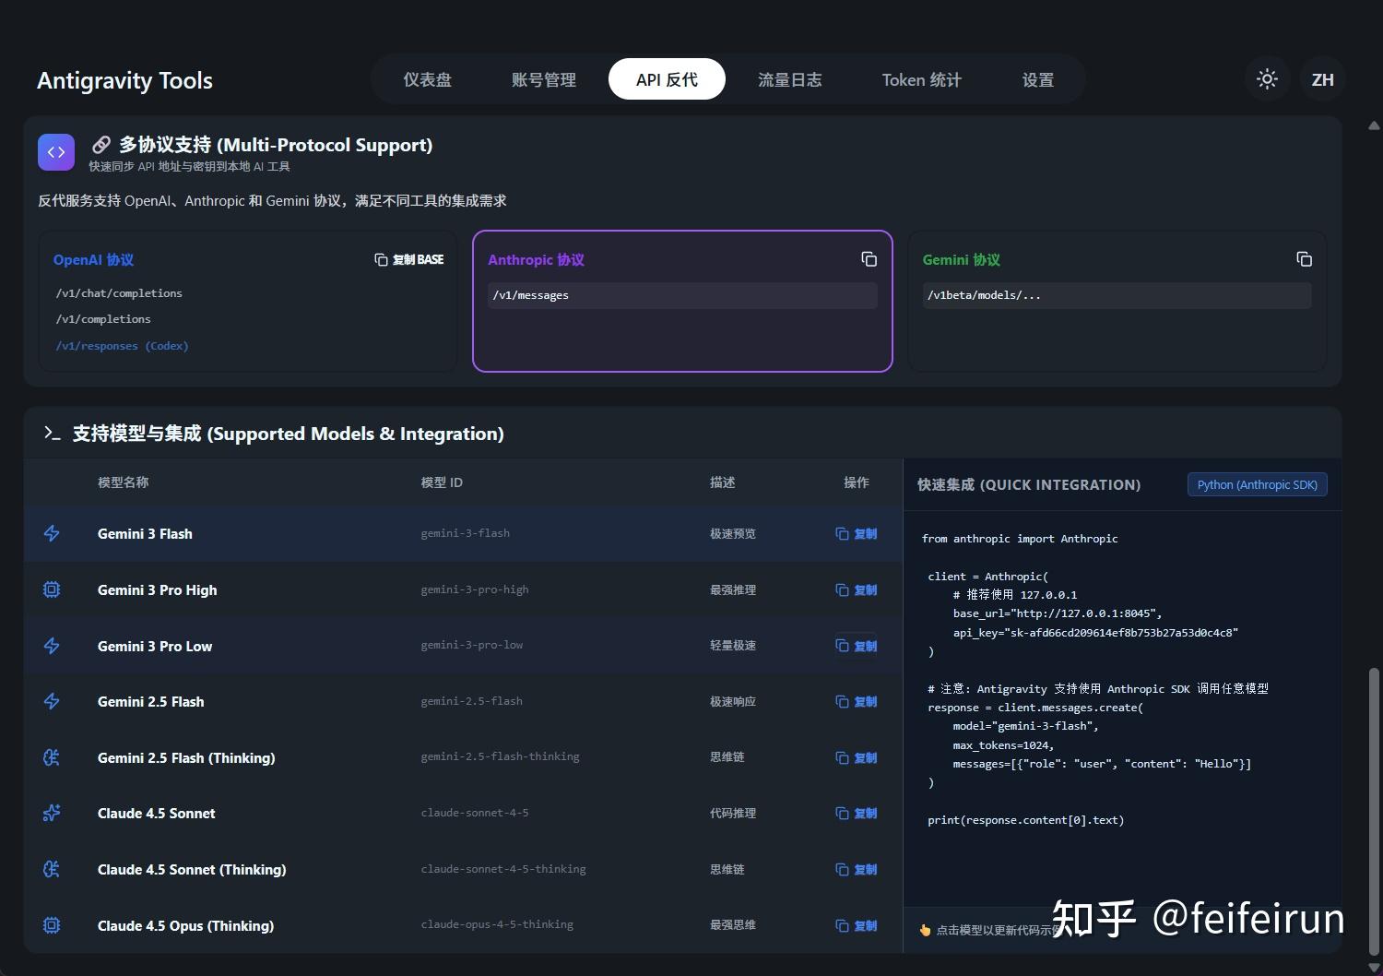This screenshot has height=976, width=1383.
Task: Click the code brackets badge beside 多协议支持
Action: 56,151
